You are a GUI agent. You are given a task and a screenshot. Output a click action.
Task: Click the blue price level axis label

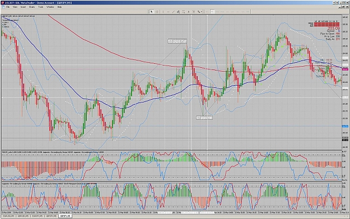(345, 126)
